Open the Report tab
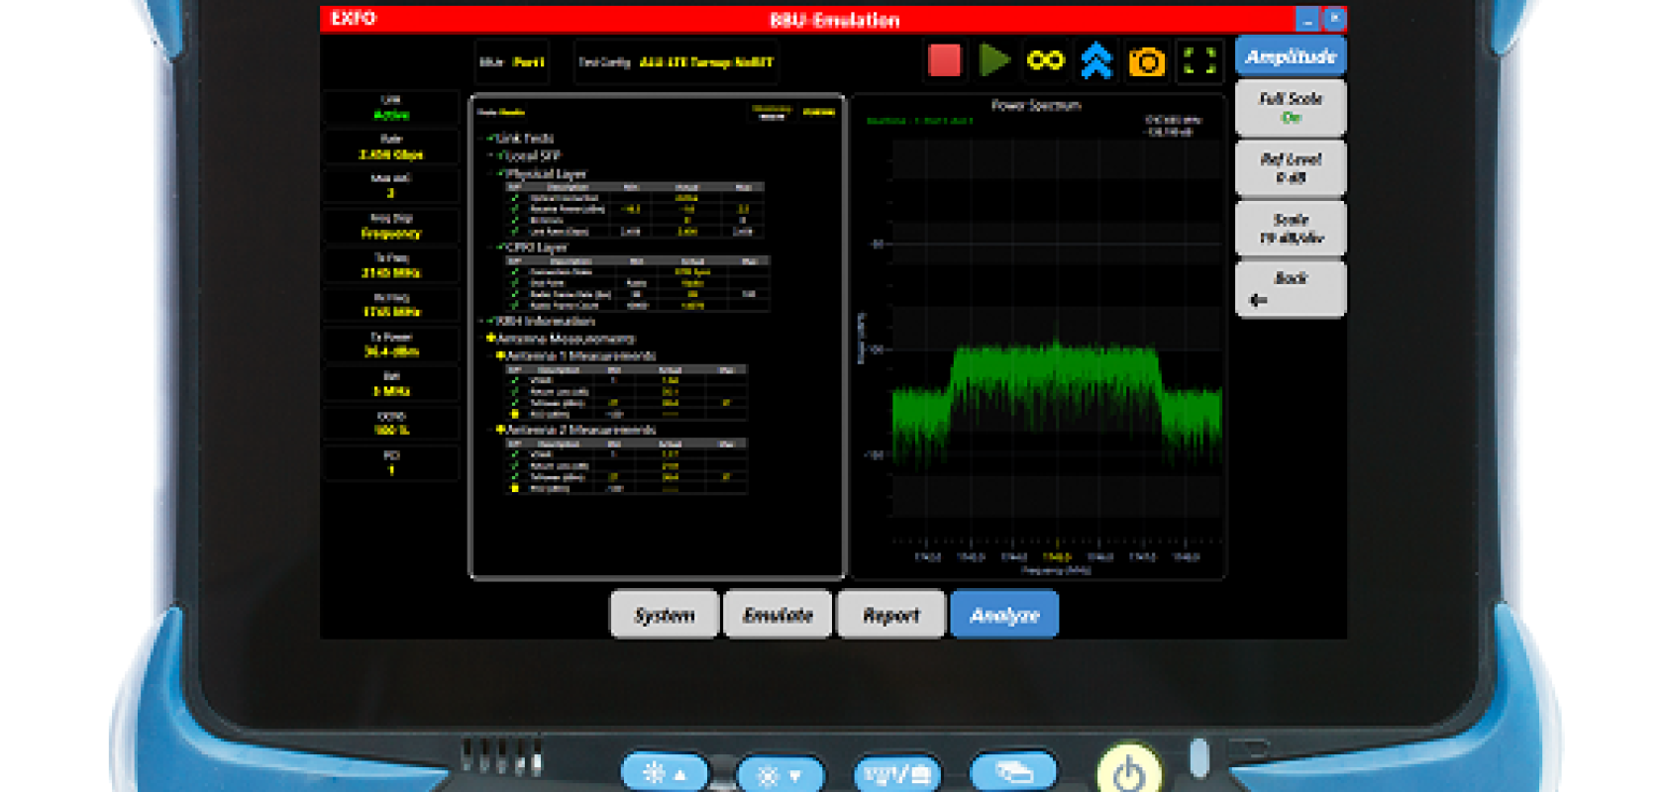 point(890,615)
